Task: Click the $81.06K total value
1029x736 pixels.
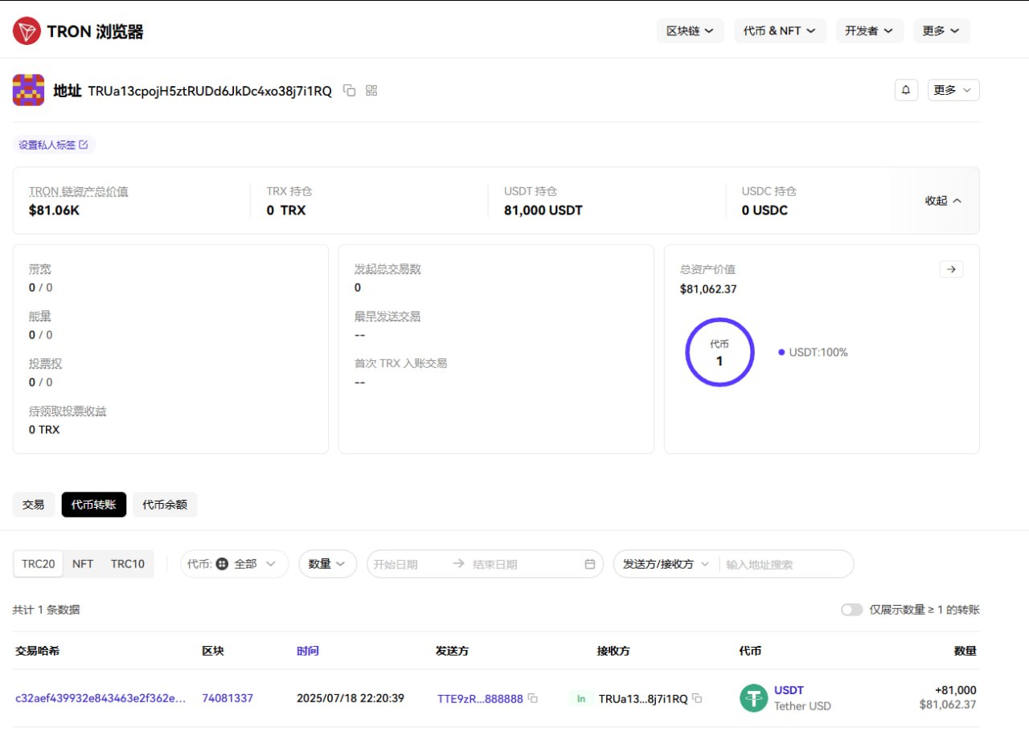Action: coord(54,211)
